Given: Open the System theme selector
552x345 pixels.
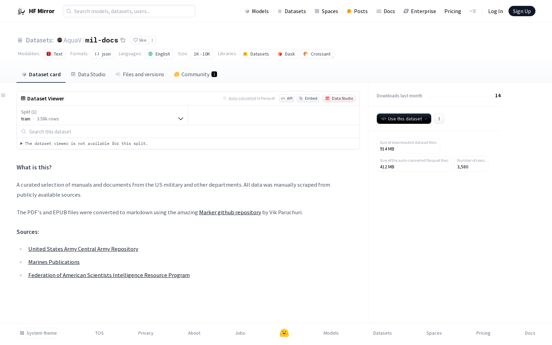Looking at the screenshot, I should tap(39, 333).
